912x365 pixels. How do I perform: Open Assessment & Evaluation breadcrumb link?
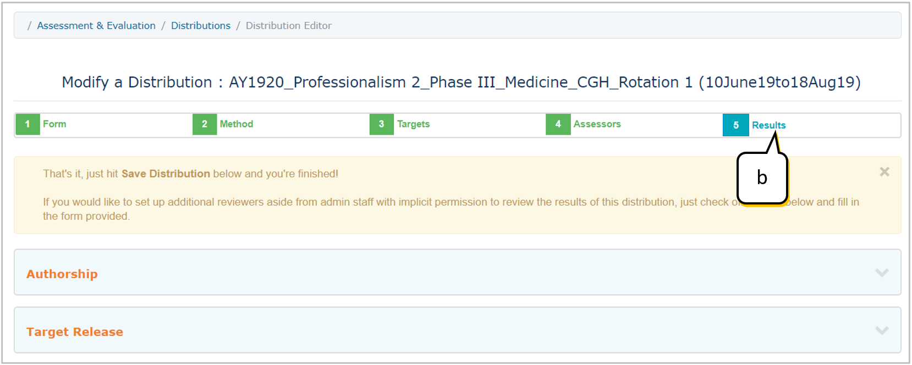96,26
